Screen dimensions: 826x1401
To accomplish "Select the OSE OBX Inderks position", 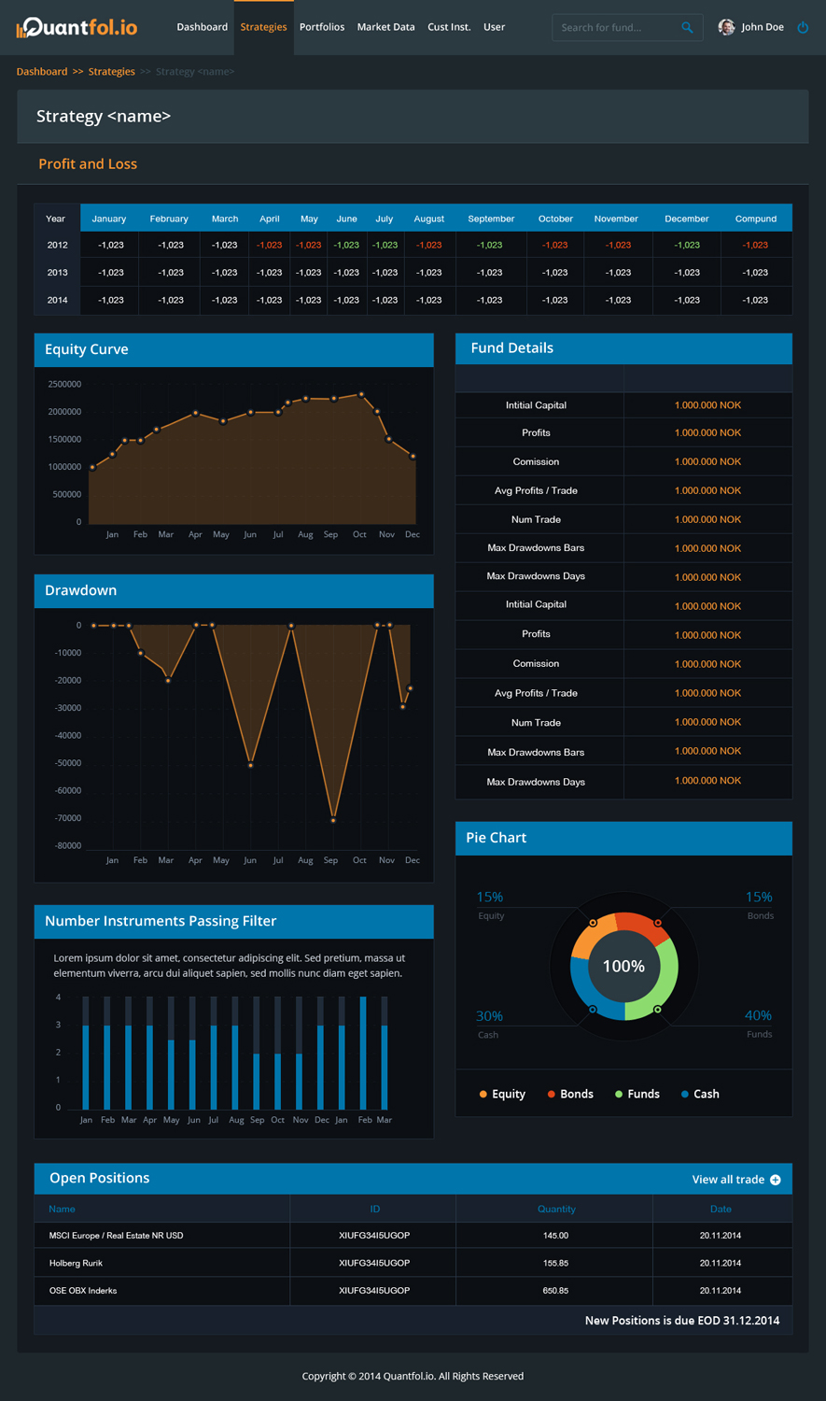I will tap(83, 1291).
